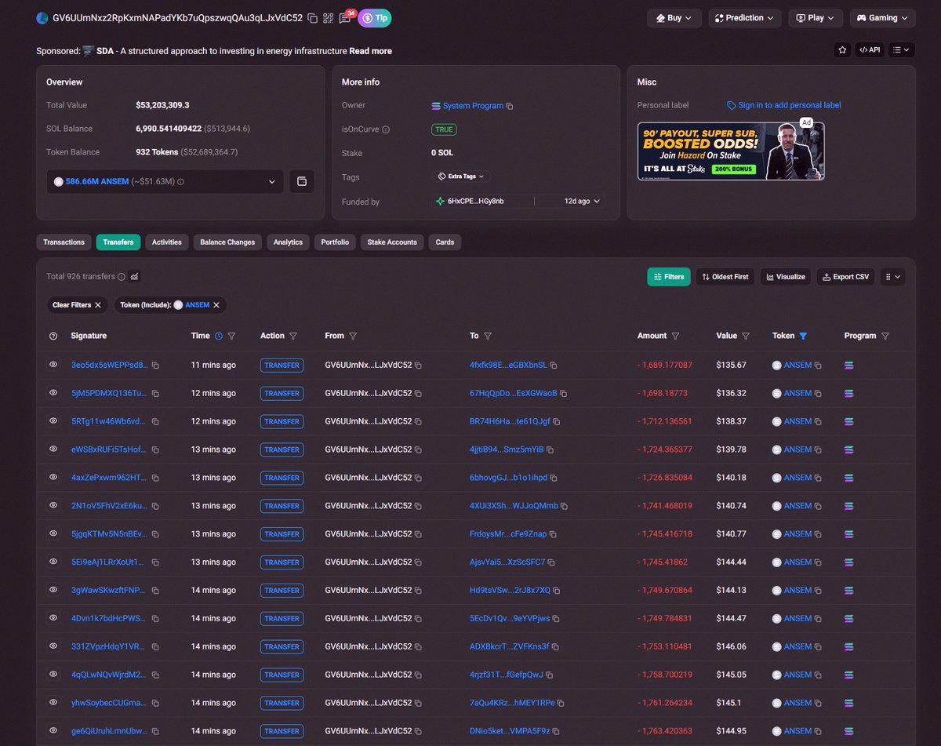Preview transaction 331ZVpzHdqY1VR with eye icon
Screen dimensions: 941x746
coord(53,646)
